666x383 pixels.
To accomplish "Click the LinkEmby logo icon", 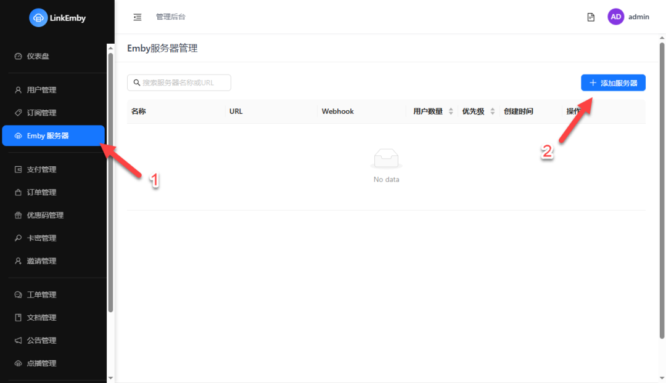I will [39, 18].
